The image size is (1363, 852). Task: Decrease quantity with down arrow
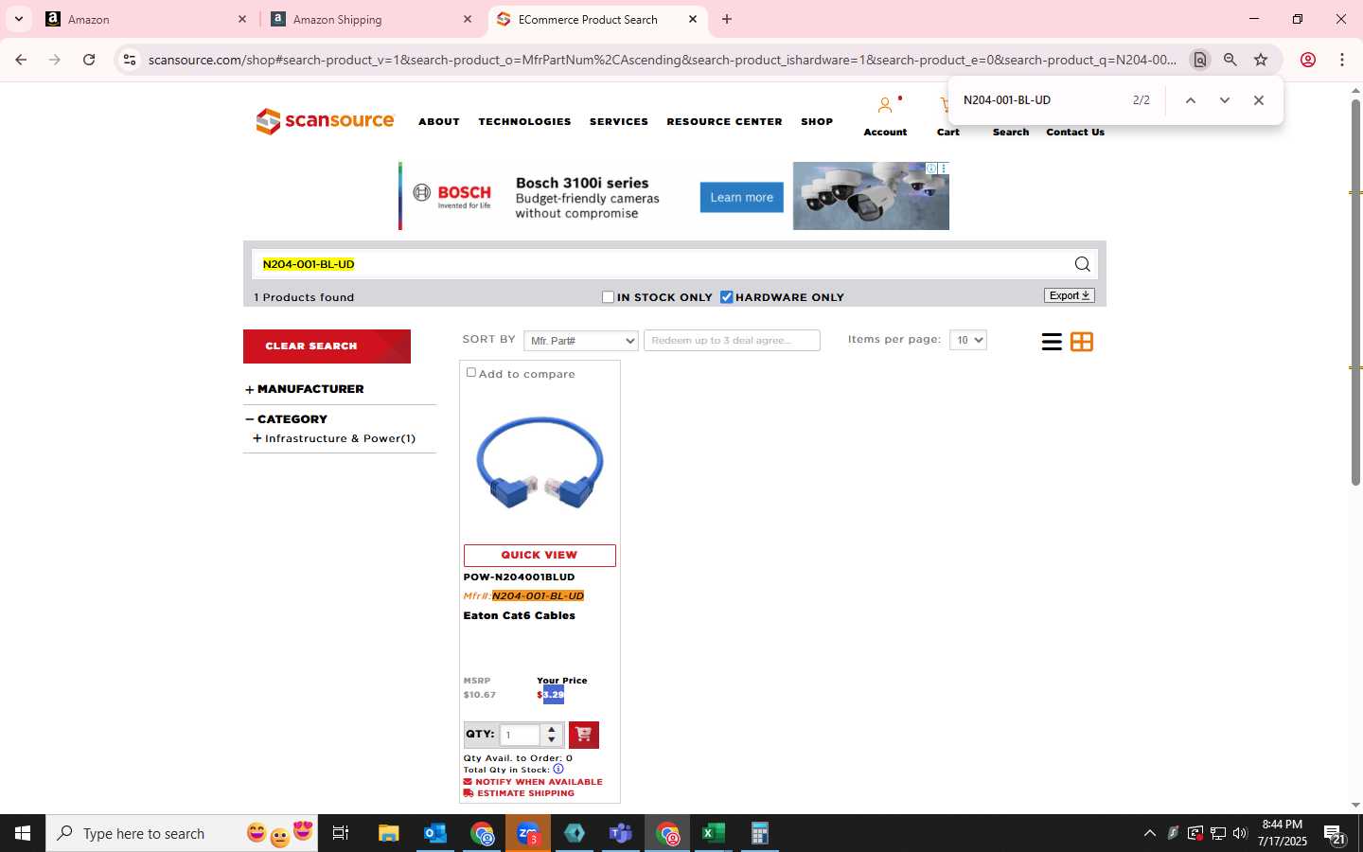pos(552,740)
